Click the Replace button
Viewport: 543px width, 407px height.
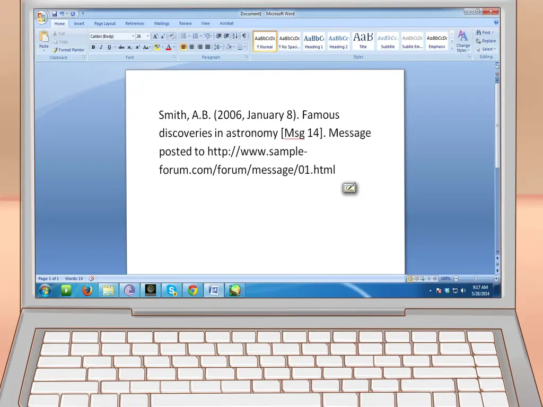coord(486,41)
